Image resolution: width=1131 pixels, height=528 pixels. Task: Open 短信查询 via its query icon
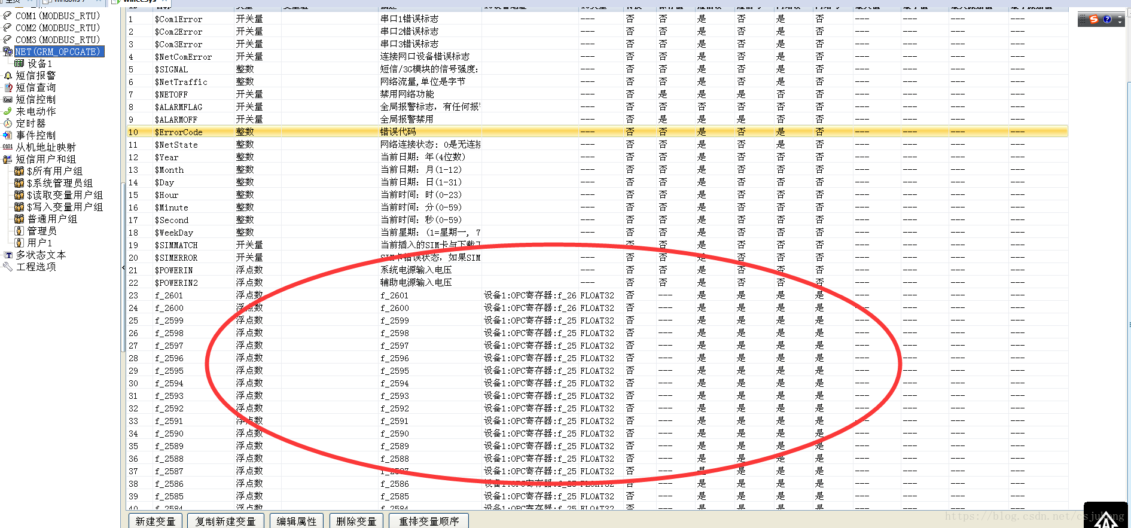pos(8,87)
